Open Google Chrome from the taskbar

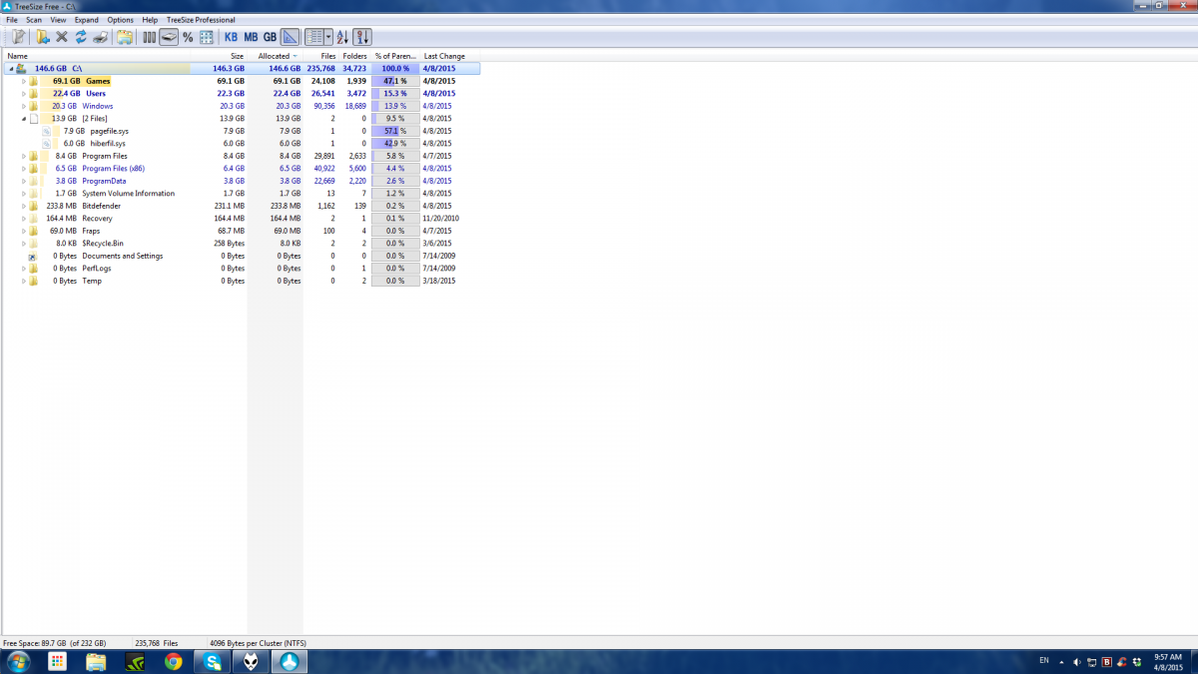point(174,661)
